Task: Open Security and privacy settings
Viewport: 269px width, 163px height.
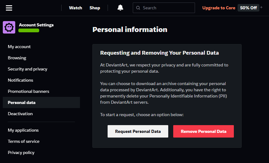Action: (27, 69)
